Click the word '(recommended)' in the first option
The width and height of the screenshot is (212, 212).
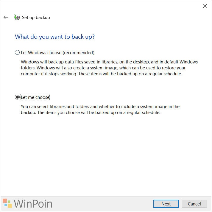[x=78, y=53]
